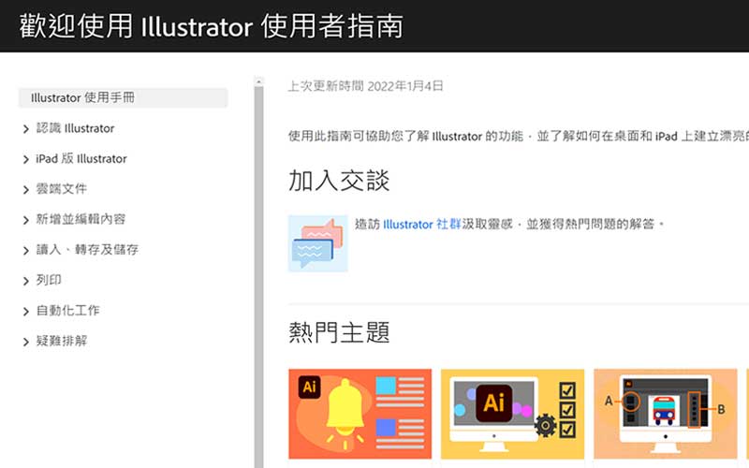Expand the 認識 Illustrator chevron
The height and width of the screenshot is (468, 749).
click(x=26, y=129)
